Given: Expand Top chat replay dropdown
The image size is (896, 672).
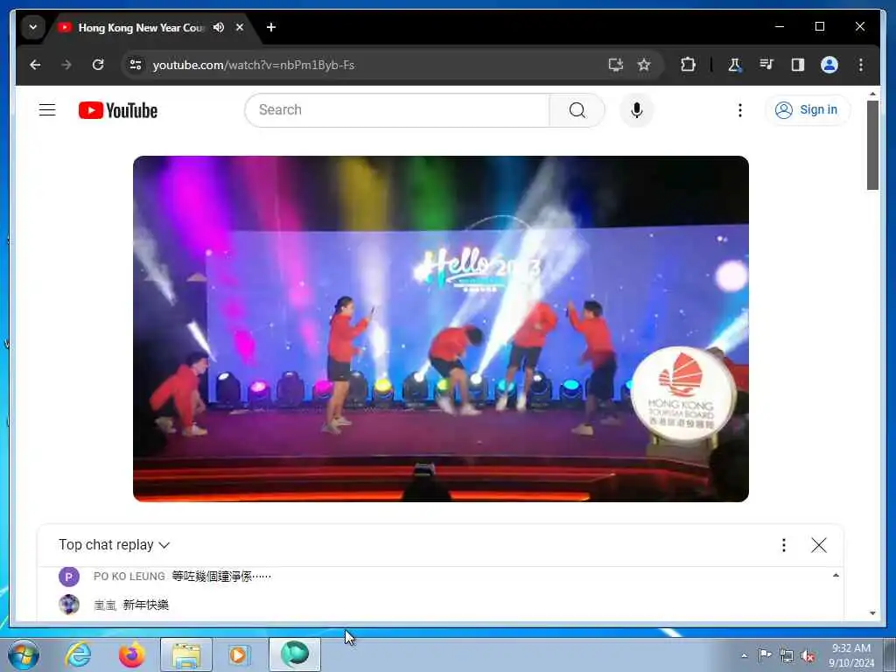Looking at the screenshot, I should coord(115,545).
